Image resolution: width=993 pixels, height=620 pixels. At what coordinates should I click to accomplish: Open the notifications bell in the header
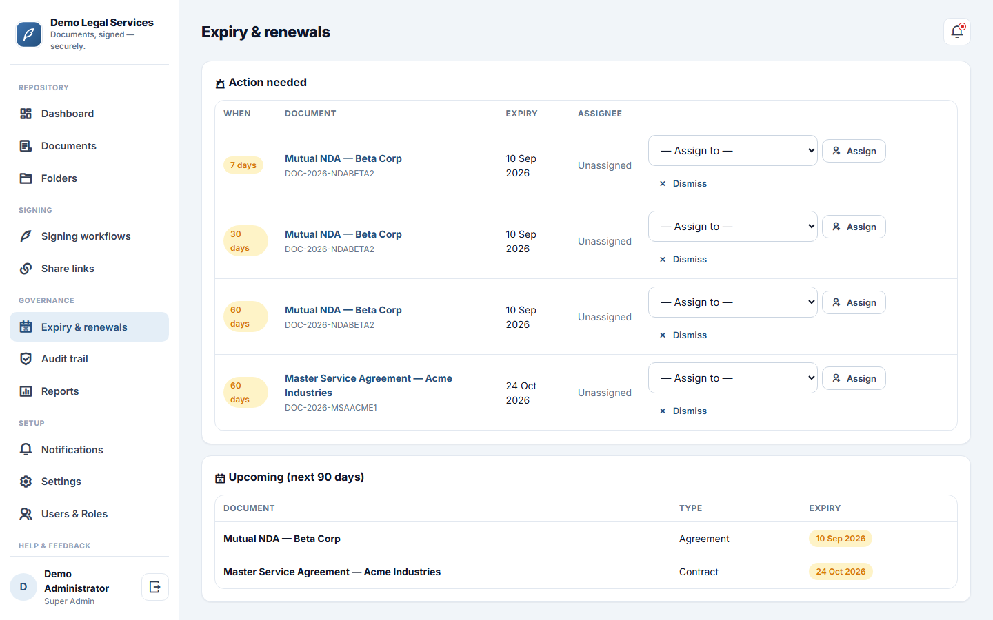(x=957, y=32)
